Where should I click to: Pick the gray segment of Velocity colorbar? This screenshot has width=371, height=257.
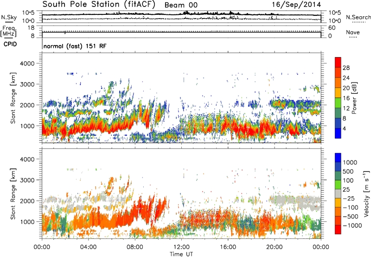338,193
